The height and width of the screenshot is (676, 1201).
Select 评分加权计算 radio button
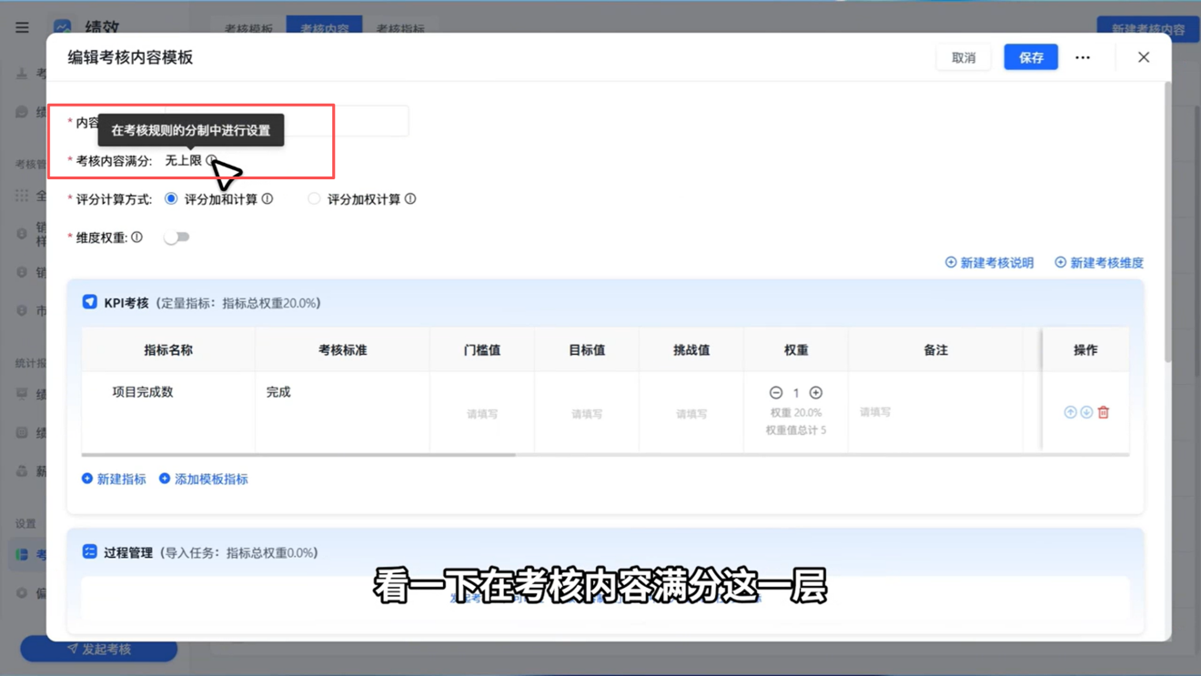click(314, 198)
